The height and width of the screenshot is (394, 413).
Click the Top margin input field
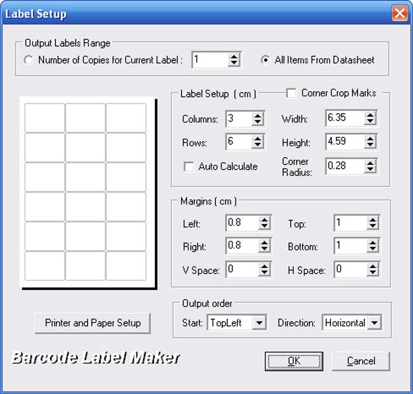coord(351,223)
